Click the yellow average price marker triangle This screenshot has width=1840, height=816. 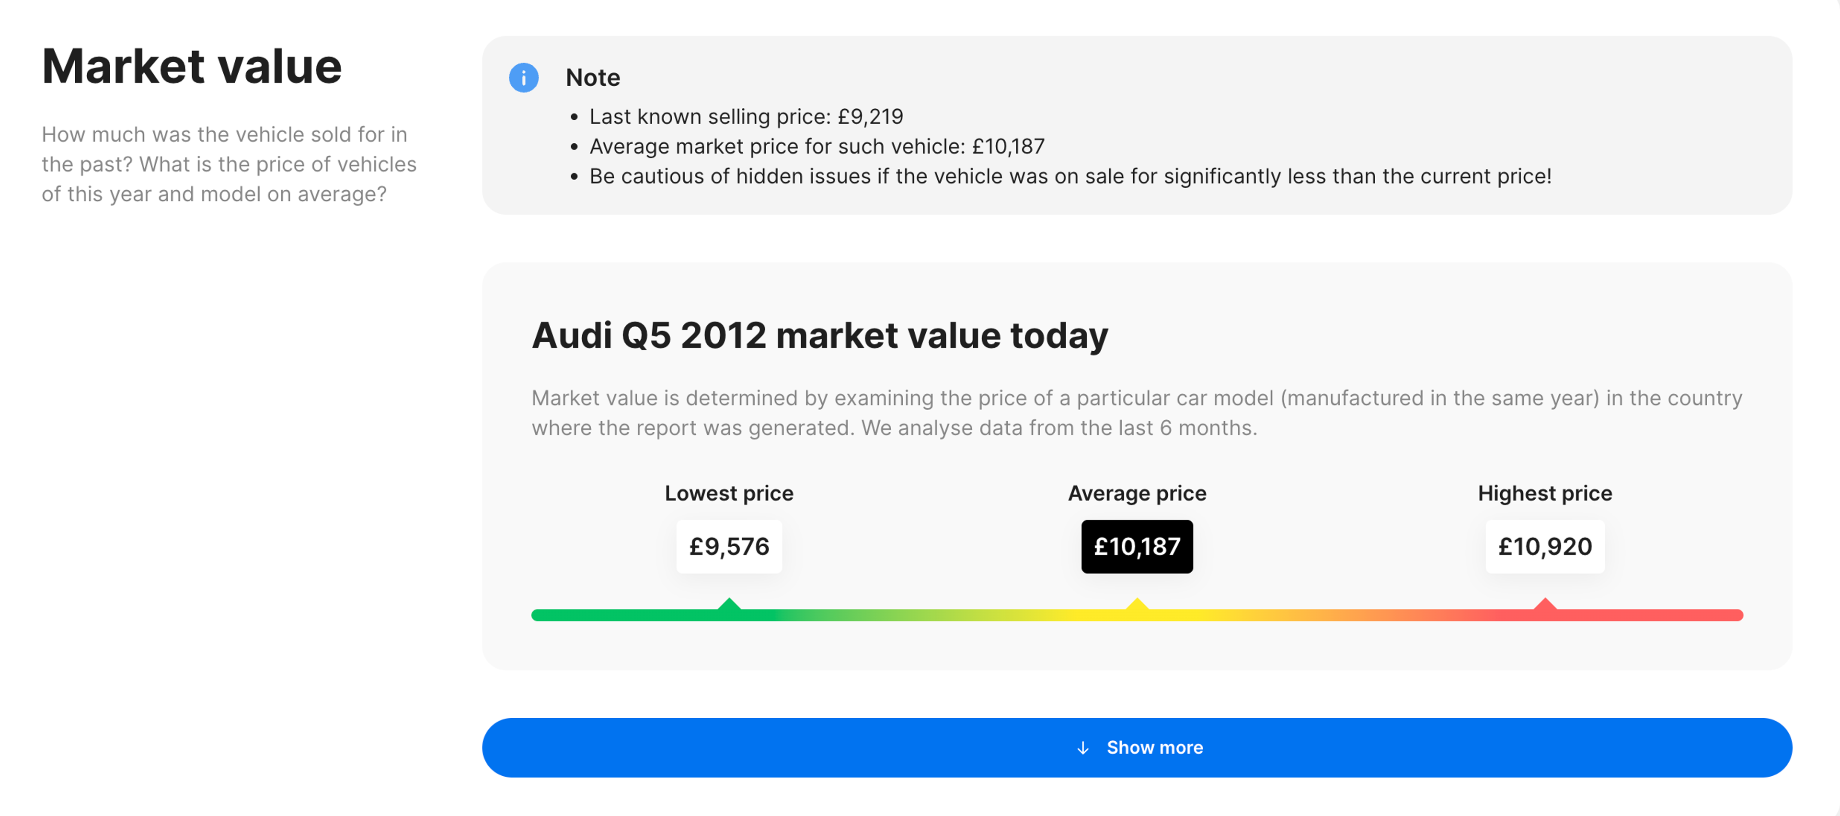coord(1137,605)
